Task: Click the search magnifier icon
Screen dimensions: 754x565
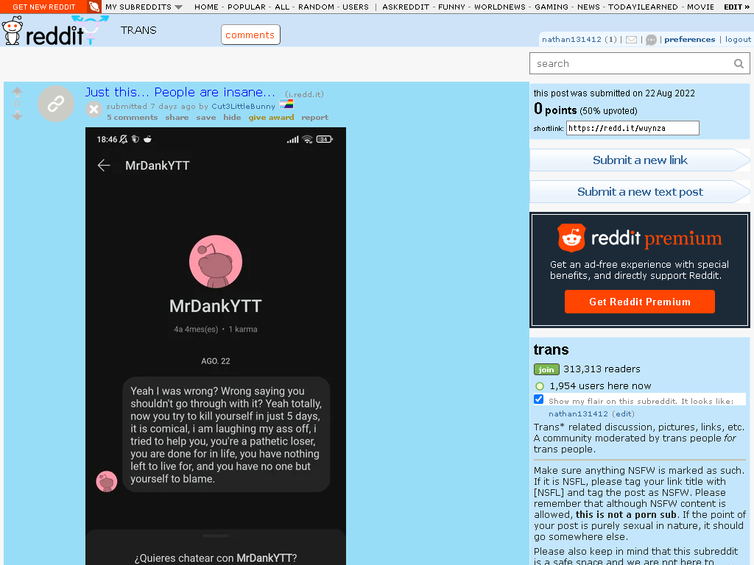Action: click(739, 63)
